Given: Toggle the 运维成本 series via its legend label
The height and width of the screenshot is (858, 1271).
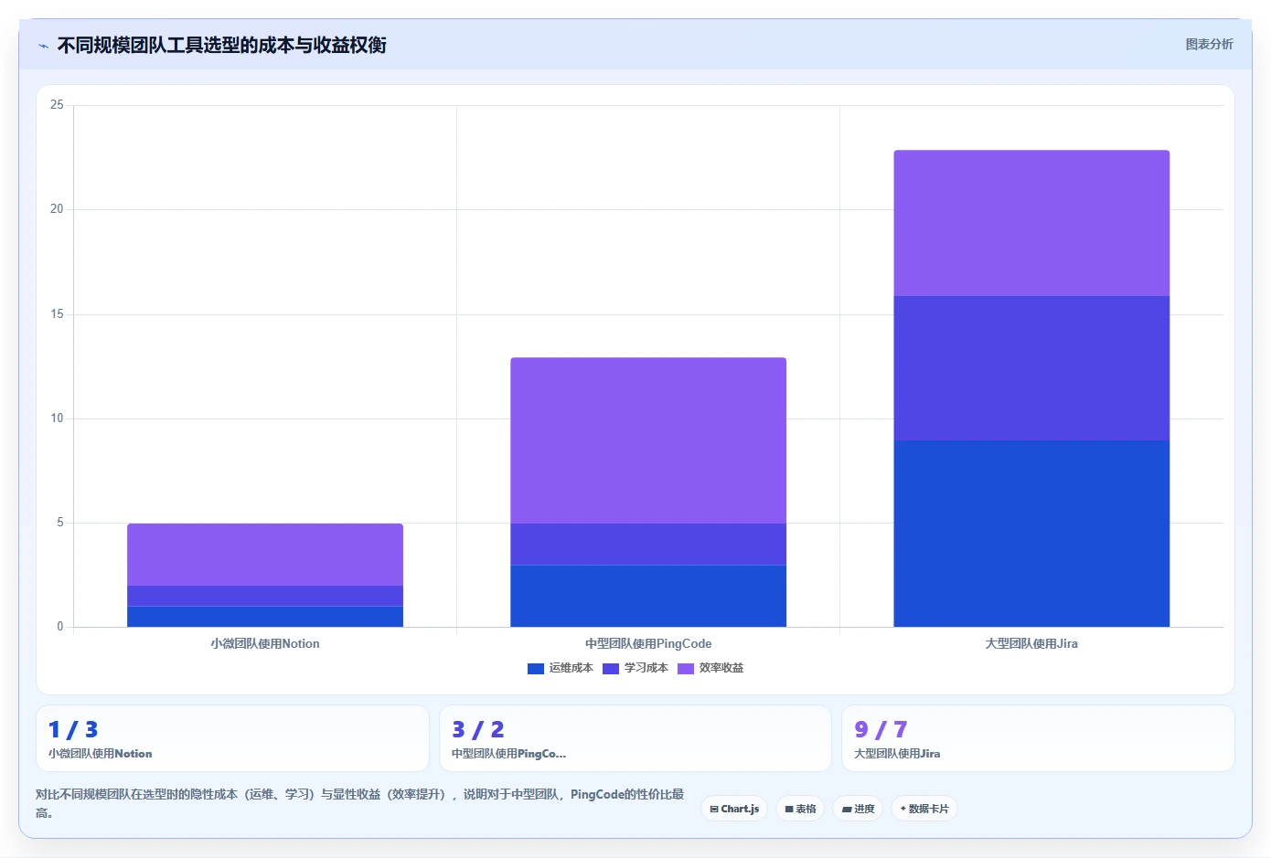Looking at the screenshot, I should [x=571, y=668].
